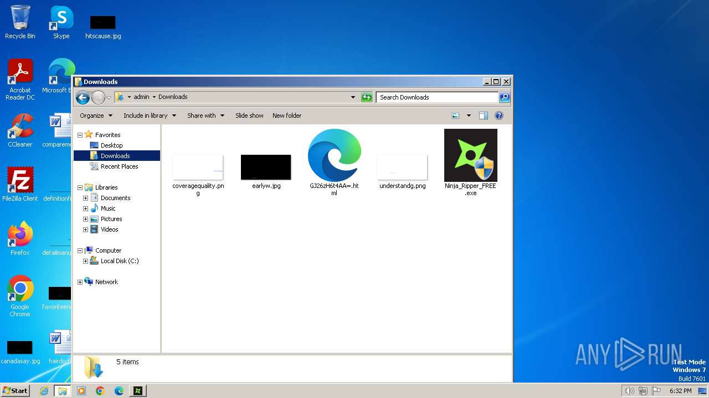The width and height of the screenshot is (709, 398).
Task: Select the coveragequality.png file thumbnail
Action: (x=198, y=167)
